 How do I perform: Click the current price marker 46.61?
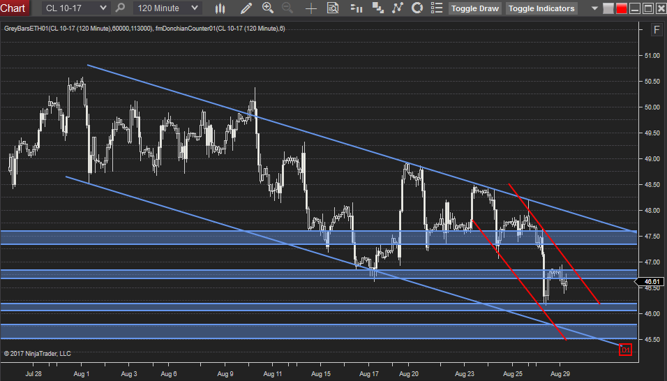coord(649,281)
